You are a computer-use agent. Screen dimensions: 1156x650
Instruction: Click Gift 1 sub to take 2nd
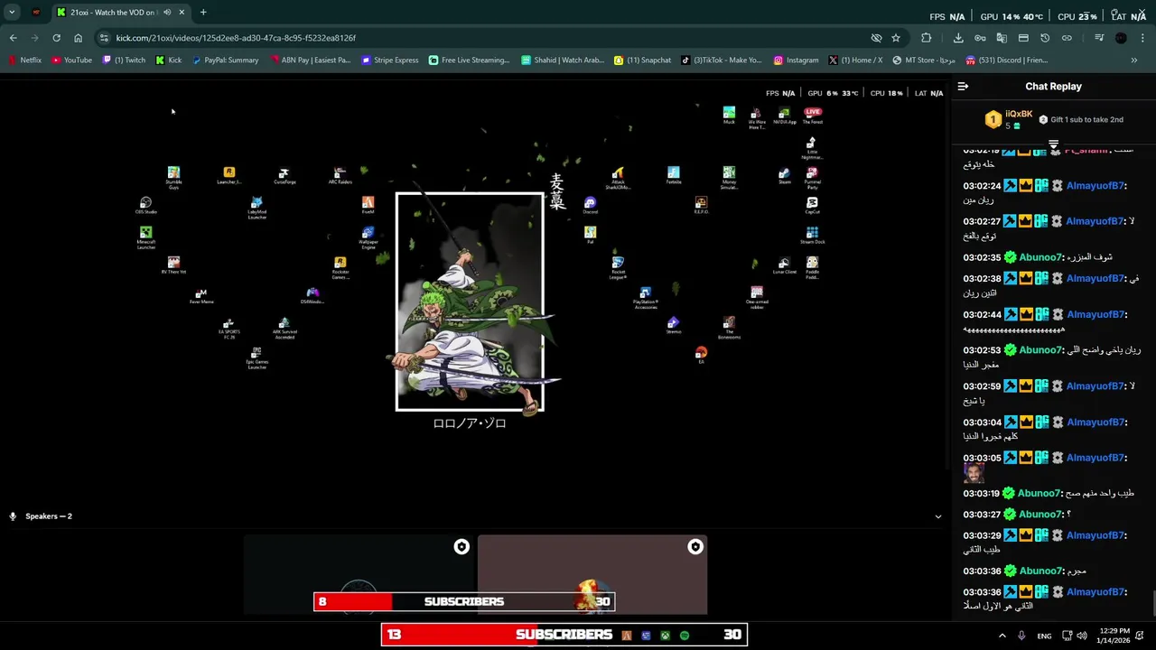coord(1081,119)
